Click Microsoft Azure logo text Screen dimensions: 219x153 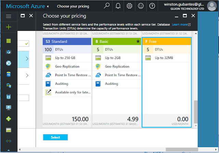click(x=26, y=6)
